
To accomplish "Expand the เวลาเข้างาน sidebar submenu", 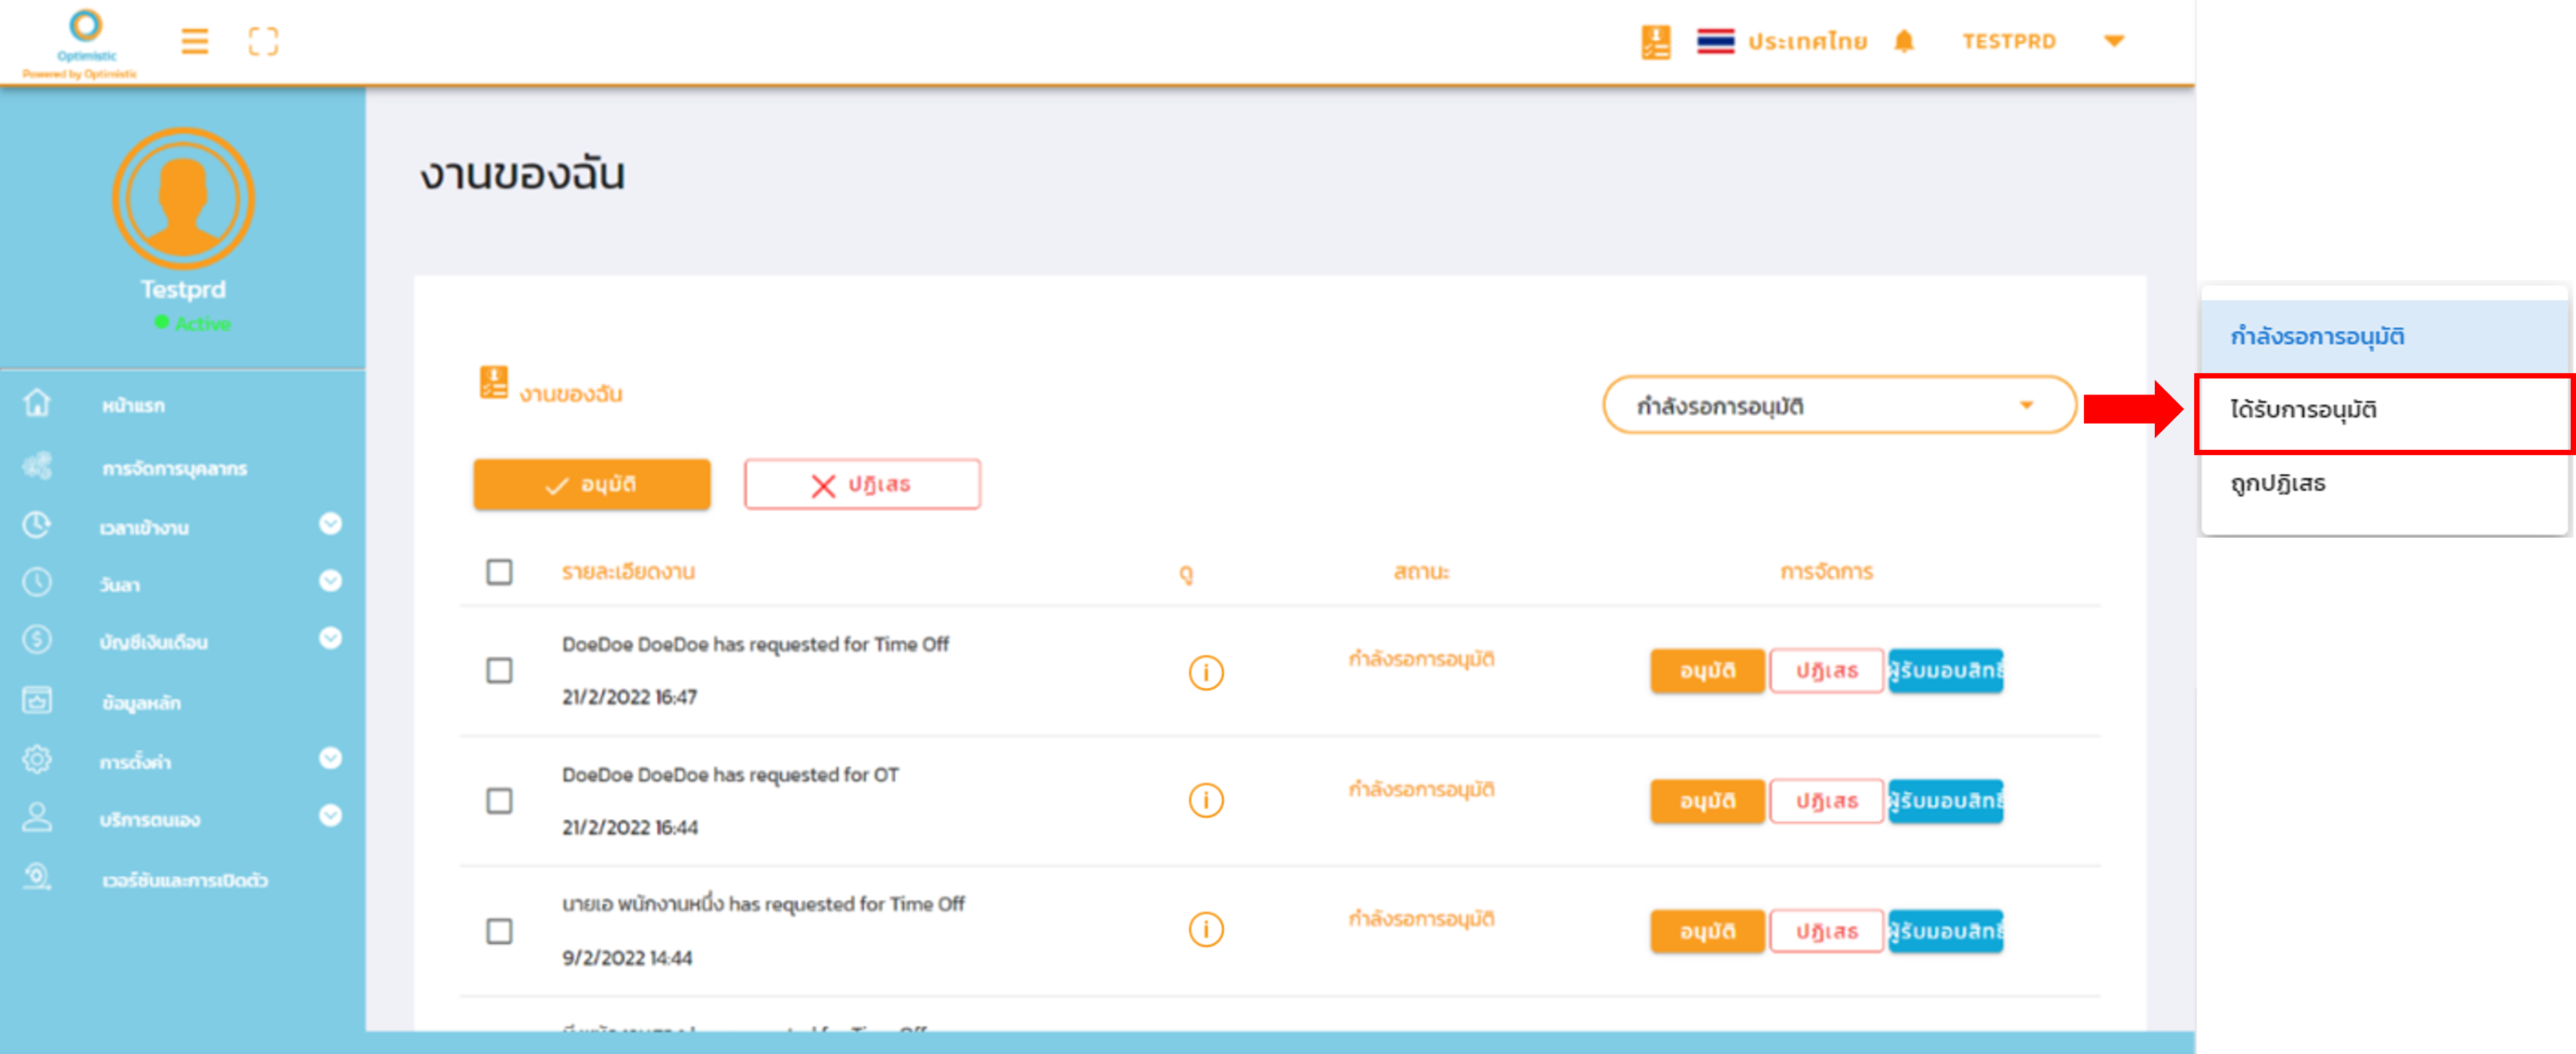I will click(330, 524).
